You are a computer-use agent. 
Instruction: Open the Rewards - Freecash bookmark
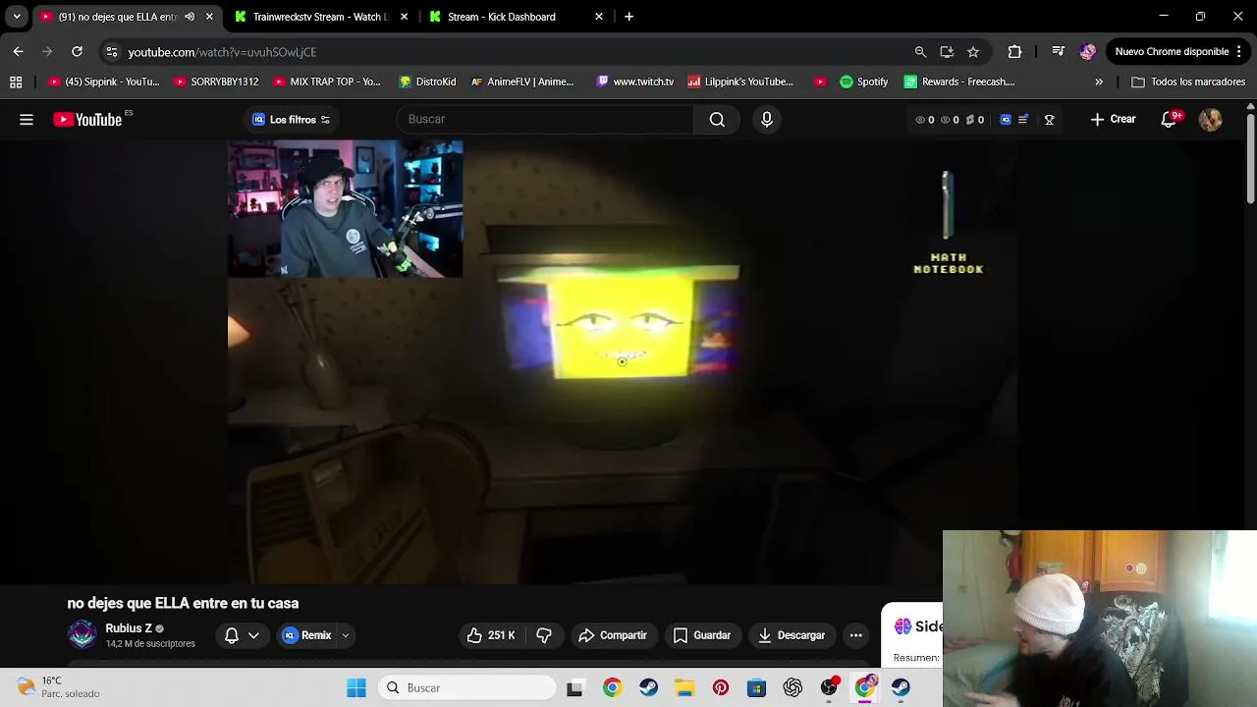click(x=959, y=82)
